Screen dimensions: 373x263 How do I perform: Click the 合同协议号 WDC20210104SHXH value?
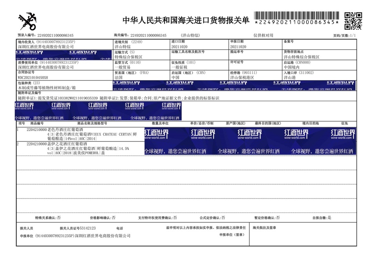[x=33, y=78]
